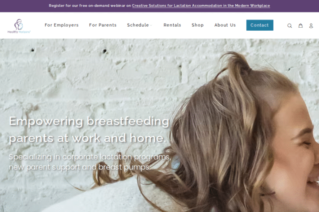Image resolution: width=319 pixels, height=212 pixels.
Task: Open the About Us page
Action: (x=225, y=25)
